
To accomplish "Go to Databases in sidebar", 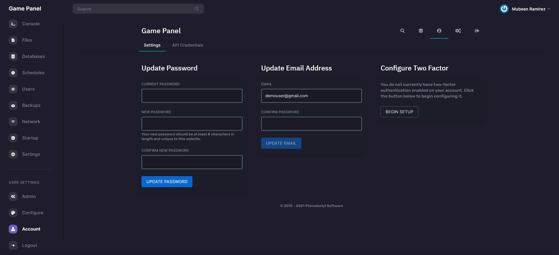I will [x=33, y=56].
